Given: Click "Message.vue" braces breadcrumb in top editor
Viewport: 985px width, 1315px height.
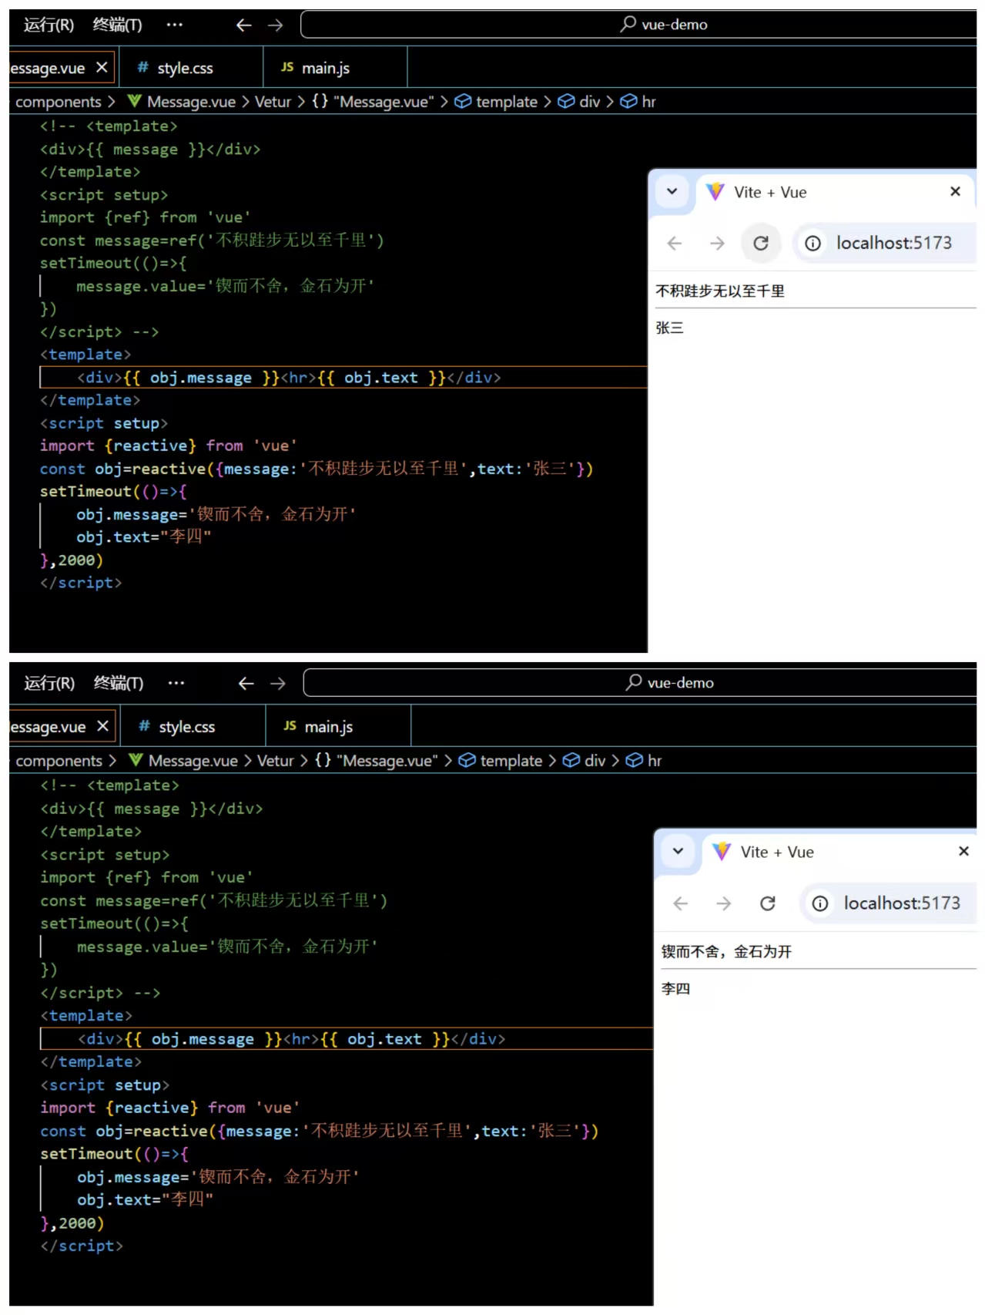Looking at the screenshot, I should click(x=373, y=102).
